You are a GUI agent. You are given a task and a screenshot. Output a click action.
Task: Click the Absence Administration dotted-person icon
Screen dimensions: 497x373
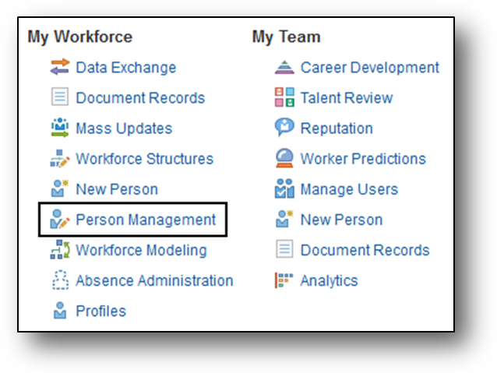[60, 281]
